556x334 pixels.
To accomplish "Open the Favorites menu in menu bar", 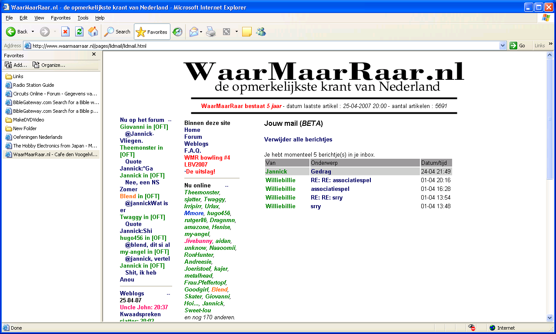I will 60,18.
